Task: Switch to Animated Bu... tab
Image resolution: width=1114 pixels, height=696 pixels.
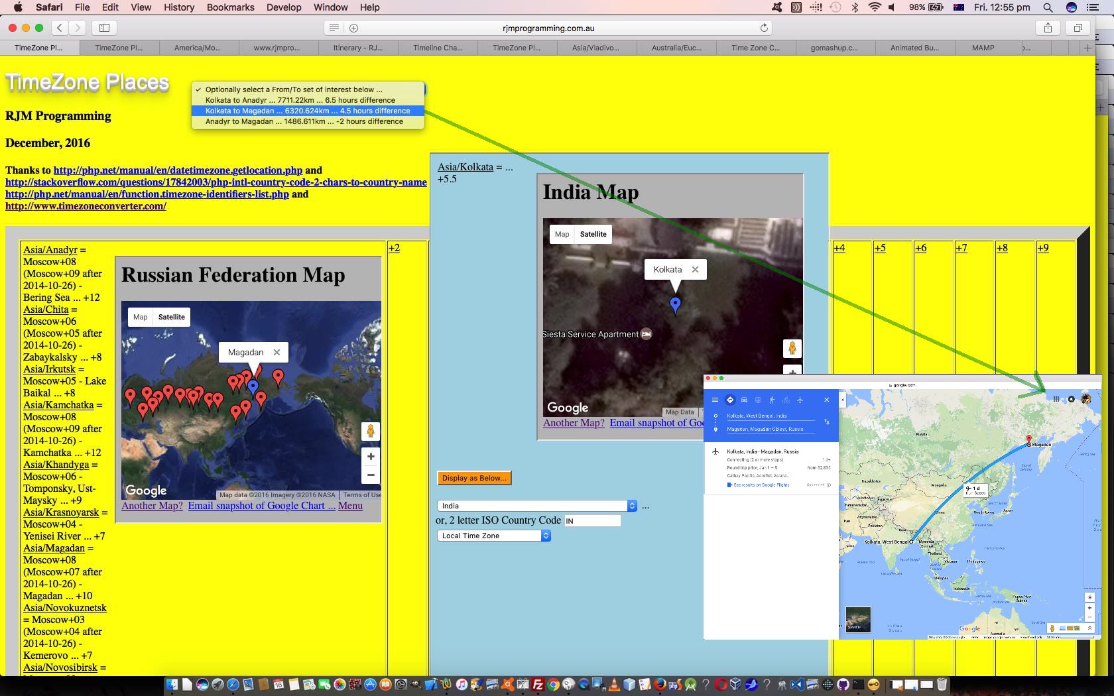Action: point(914,48)
